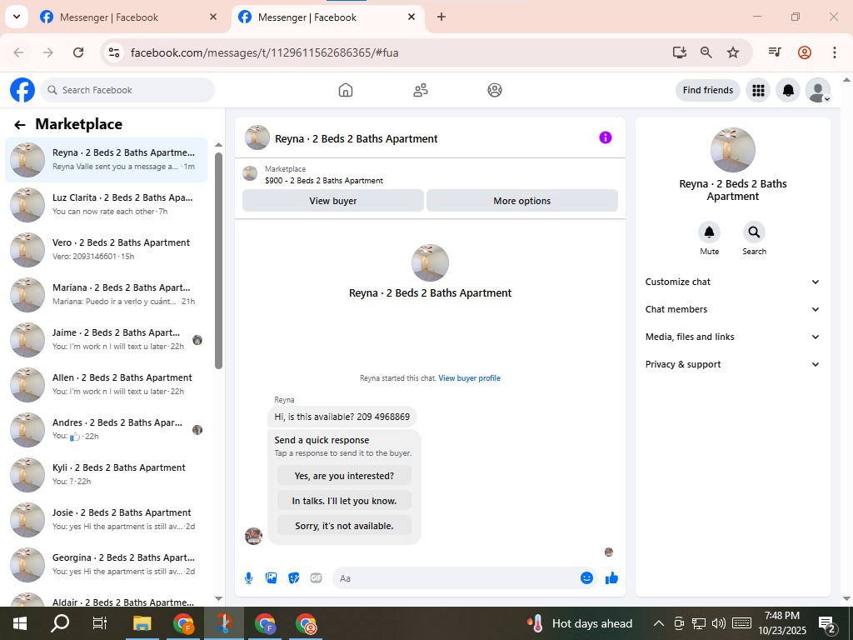Screen dimensions: 853x640
Task: Open the Chrome zoom magnifier icon
Action: point(706,52)
